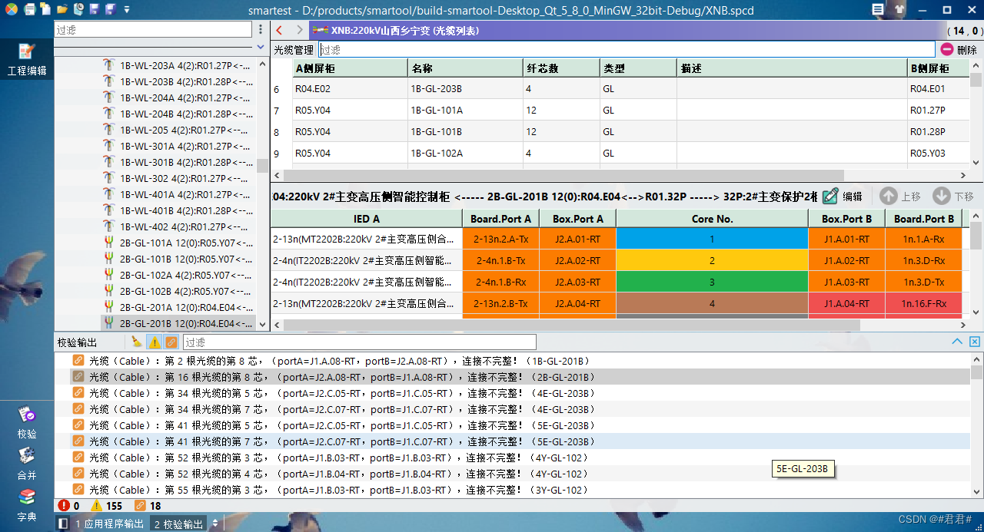The height and width of the screenshot is (532, 984).
Task: Switch to the 1 应用程序输出 tab
Action: point(113,524)
